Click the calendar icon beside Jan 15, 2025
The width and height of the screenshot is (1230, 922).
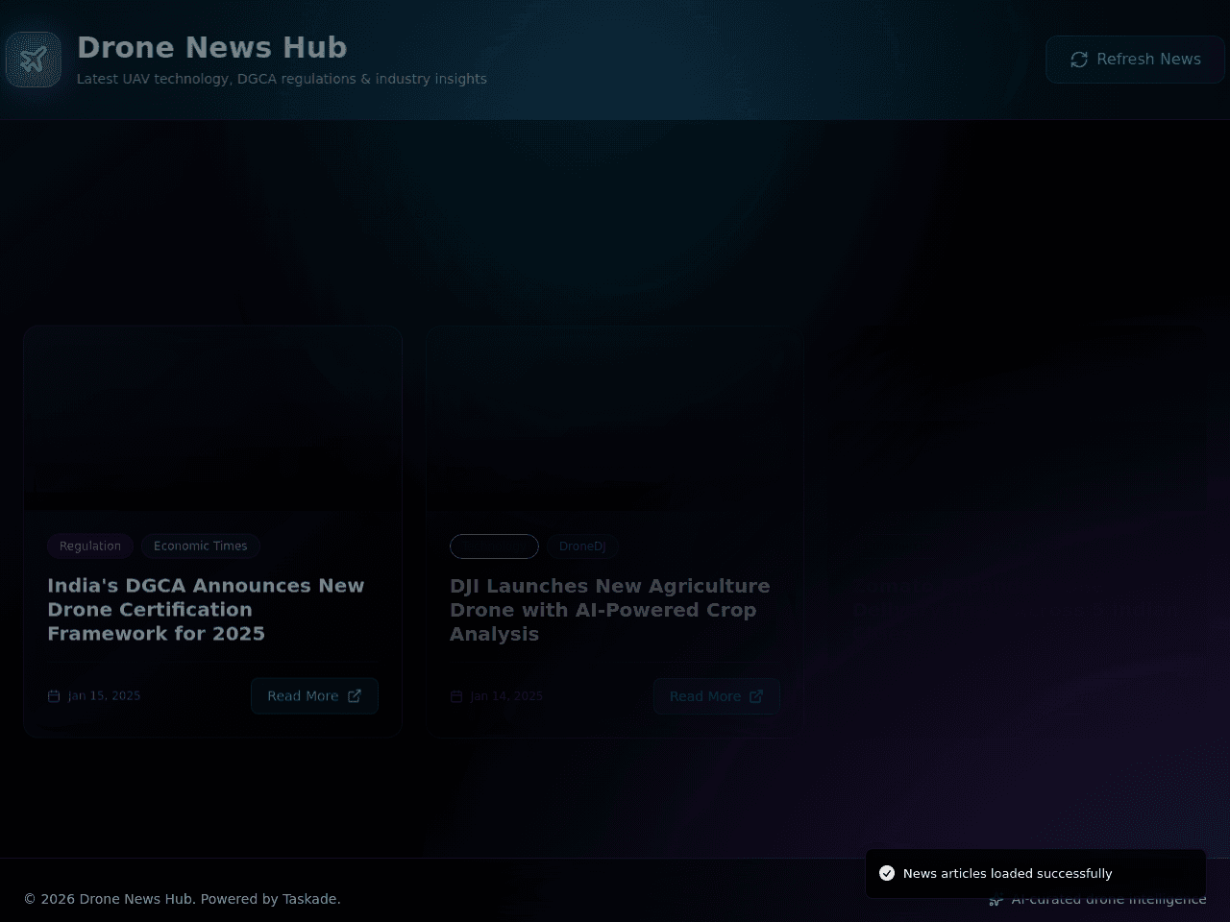click(54, 696)
